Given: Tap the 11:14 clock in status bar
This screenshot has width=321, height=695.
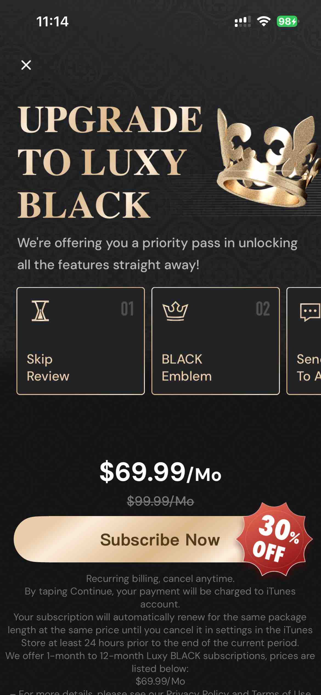Looking at the screenshot, I should 52,21.
